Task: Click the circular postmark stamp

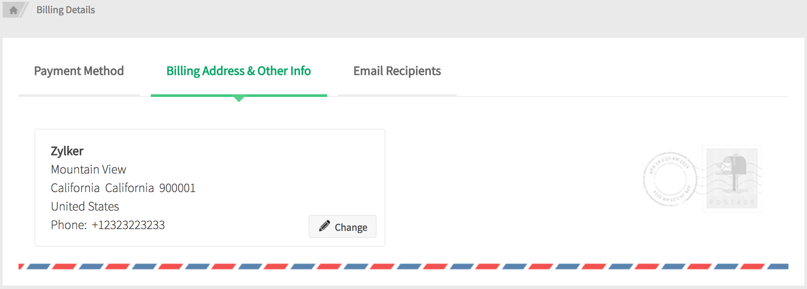Action: [669, 179]
